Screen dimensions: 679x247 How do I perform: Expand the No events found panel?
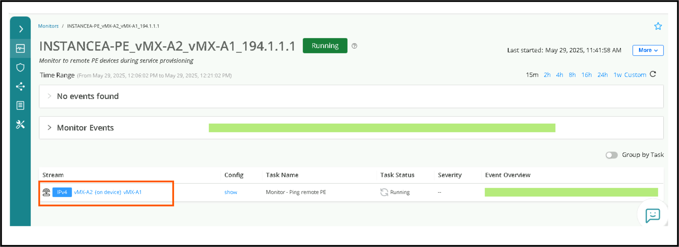50,96
